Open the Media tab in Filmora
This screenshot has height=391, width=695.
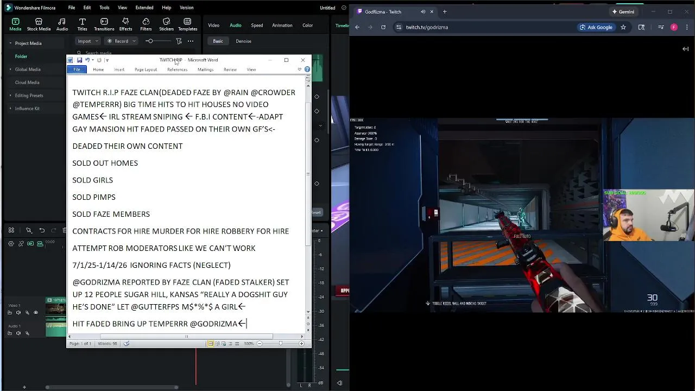15,24
